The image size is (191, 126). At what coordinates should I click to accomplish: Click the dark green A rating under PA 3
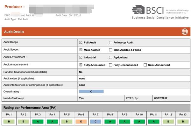tap(38, 122)
